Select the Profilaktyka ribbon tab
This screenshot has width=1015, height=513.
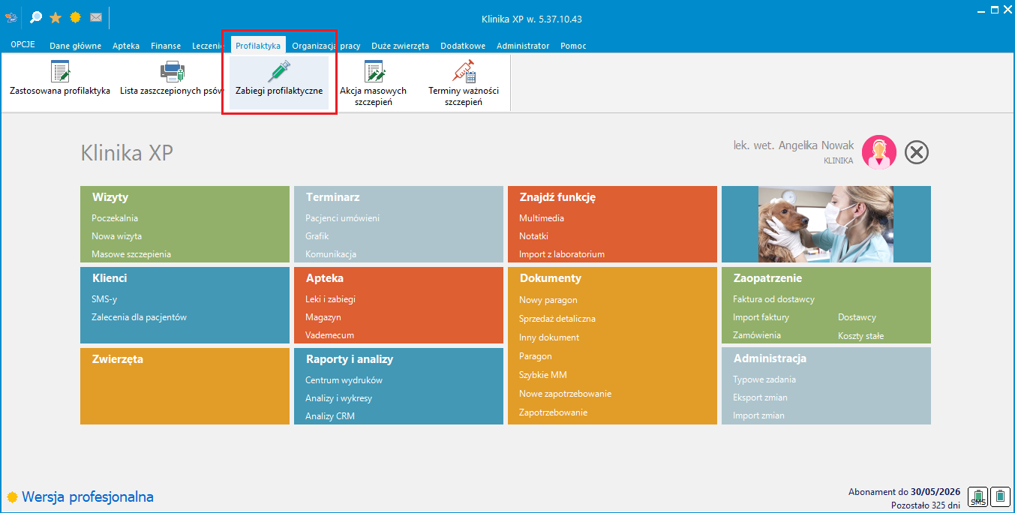[x=258, y=46]
